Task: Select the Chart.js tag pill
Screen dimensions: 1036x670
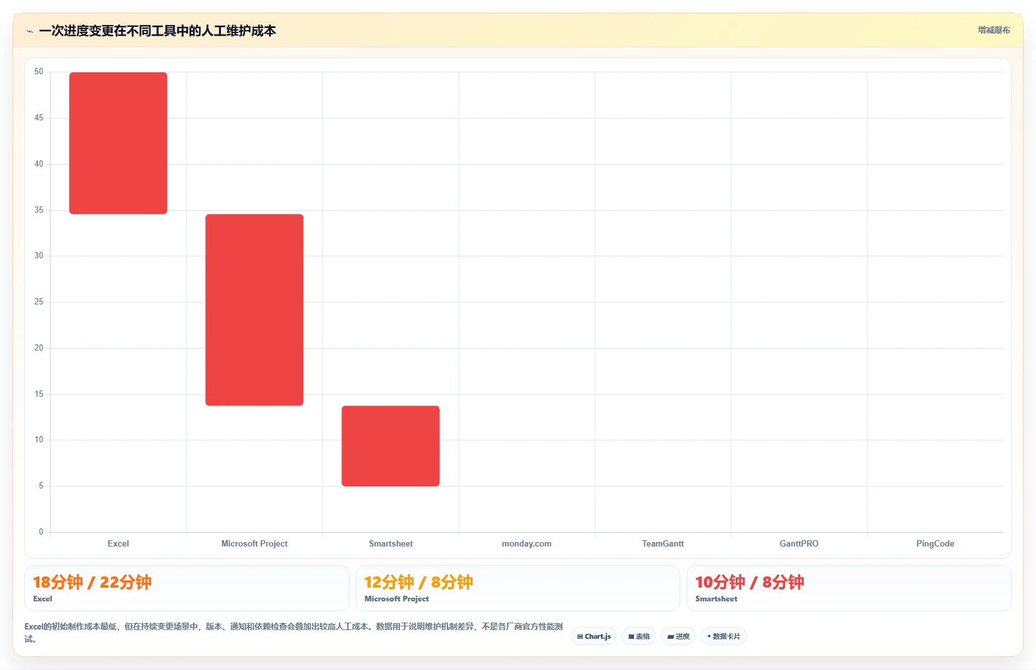Action: coord(594,636)
